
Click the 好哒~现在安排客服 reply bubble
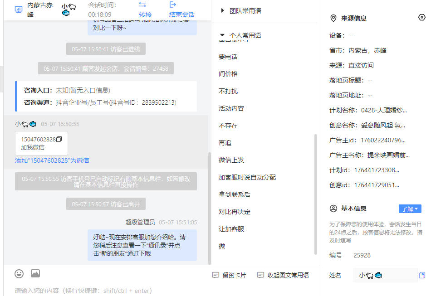tap(142, 245)
